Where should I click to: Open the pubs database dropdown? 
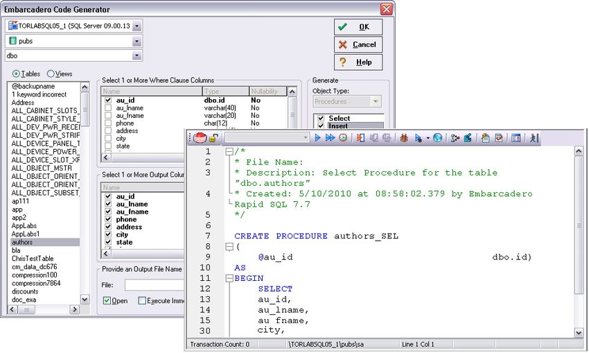point(137,41)
